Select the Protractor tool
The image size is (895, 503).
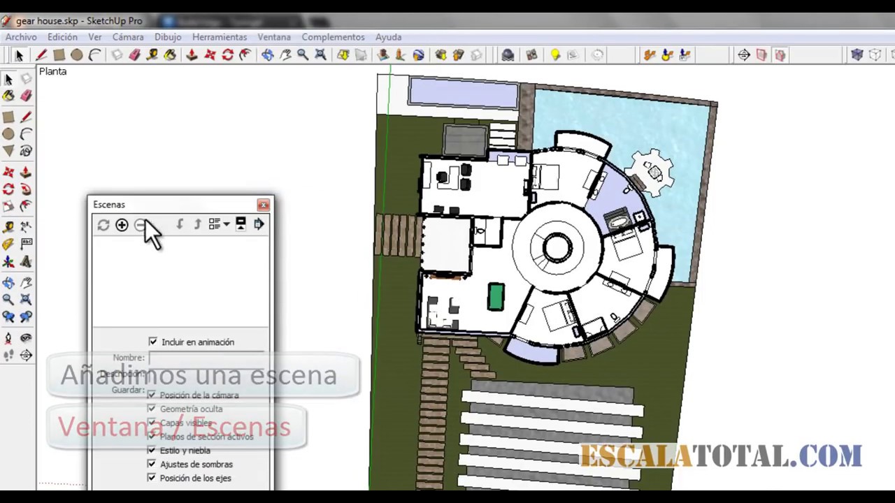[x=8, y=244]
